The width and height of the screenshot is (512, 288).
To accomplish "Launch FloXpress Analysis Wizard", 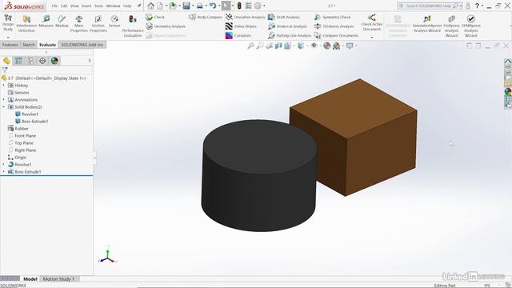I will point(451,26).
